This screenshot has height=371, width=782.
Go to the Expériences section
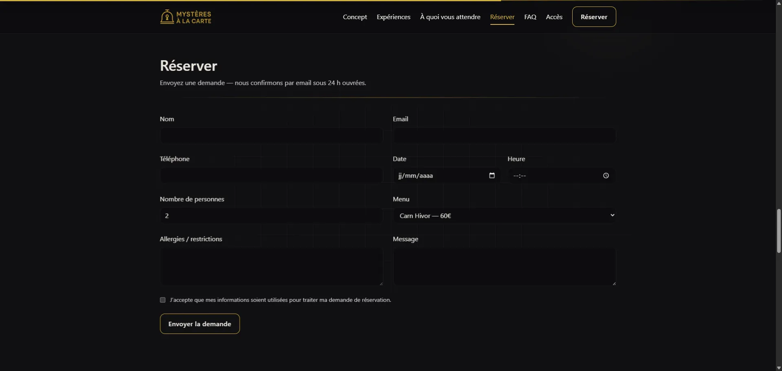coord(393,17)
